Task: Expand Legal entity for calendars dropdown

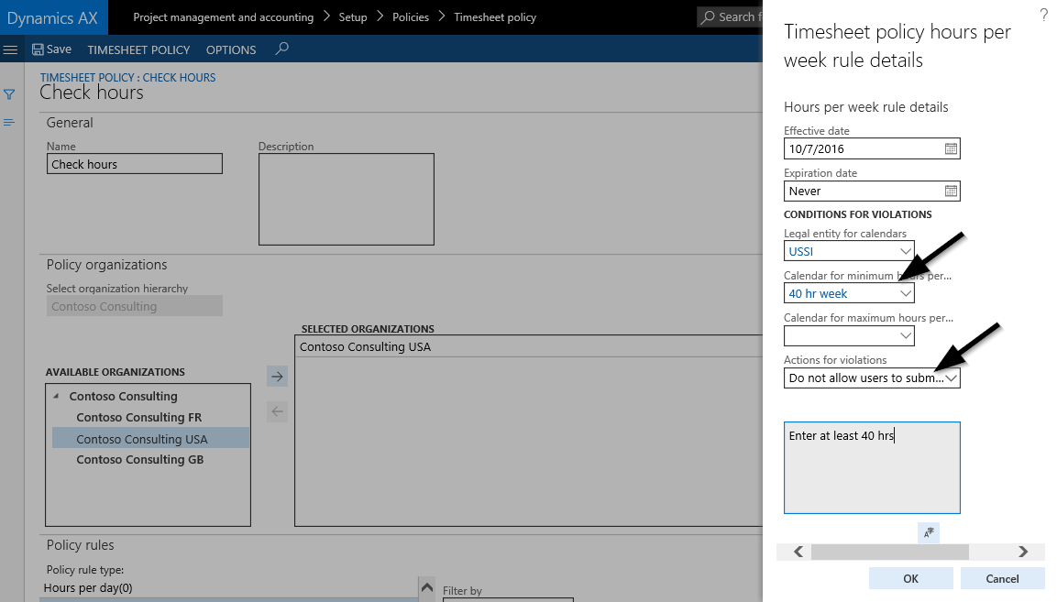Action: click(x=905, y=251)
